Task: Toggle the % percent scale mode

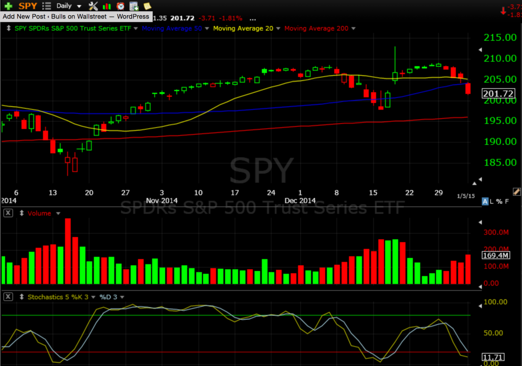Action: [499, 201]
